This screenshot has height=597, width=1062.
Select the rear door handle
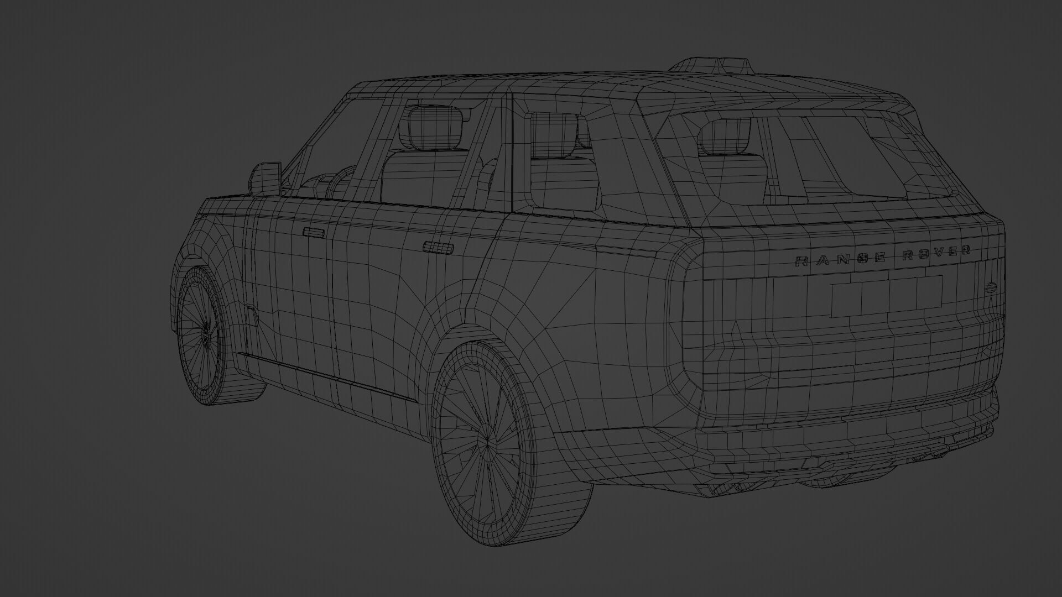pos(438,248)
